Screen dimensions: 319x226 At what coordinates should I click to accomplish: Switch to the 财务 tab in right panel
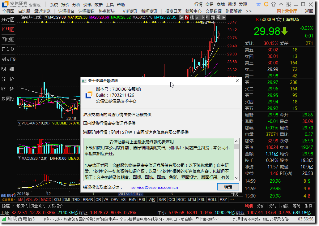pos(308,206)
